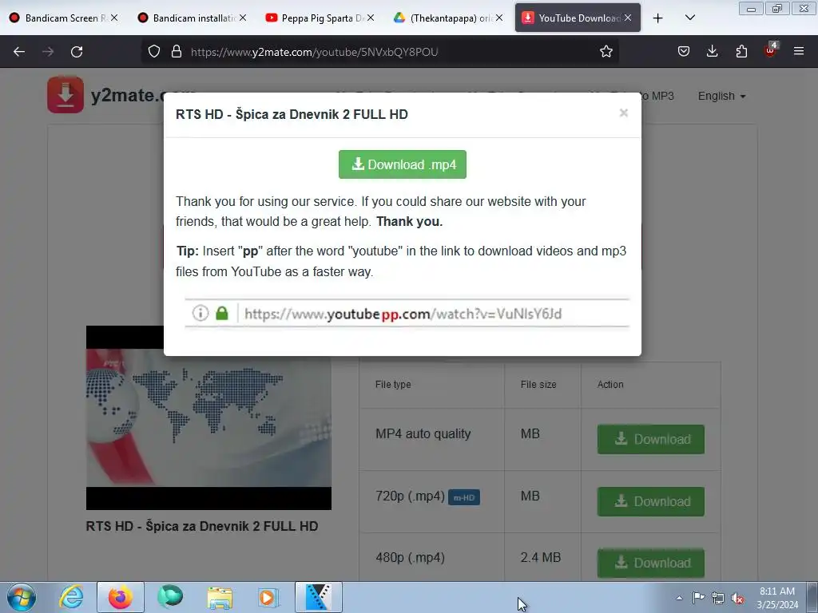The image size is (818, 613).
Task: Click the uBlock Origin extension icon
Action: [x=771, y=50]
